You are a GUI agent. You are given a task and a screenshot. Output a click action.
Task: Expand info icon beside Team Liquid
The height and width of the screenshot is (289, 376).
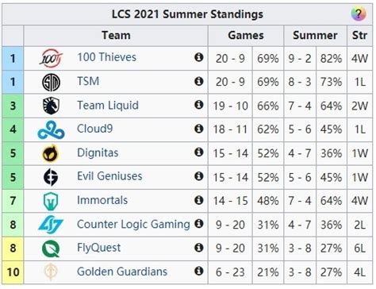click(199, 105)
